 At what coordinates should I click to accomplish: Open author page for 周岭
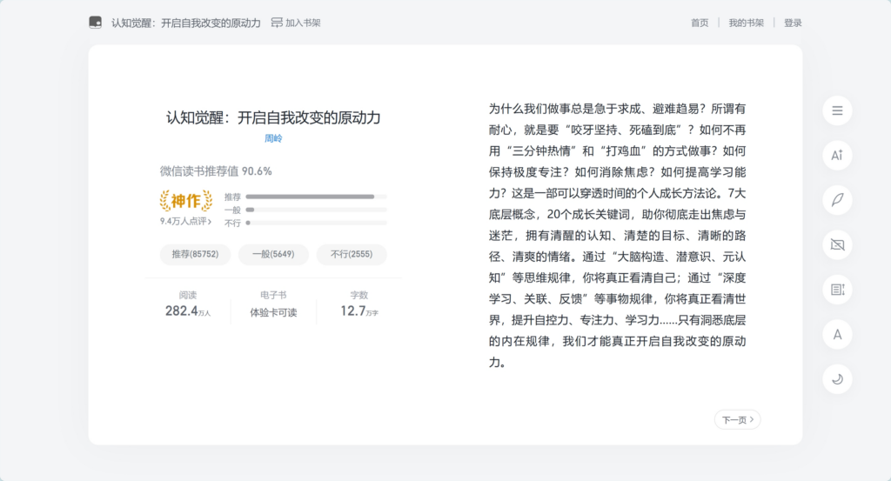273,138
